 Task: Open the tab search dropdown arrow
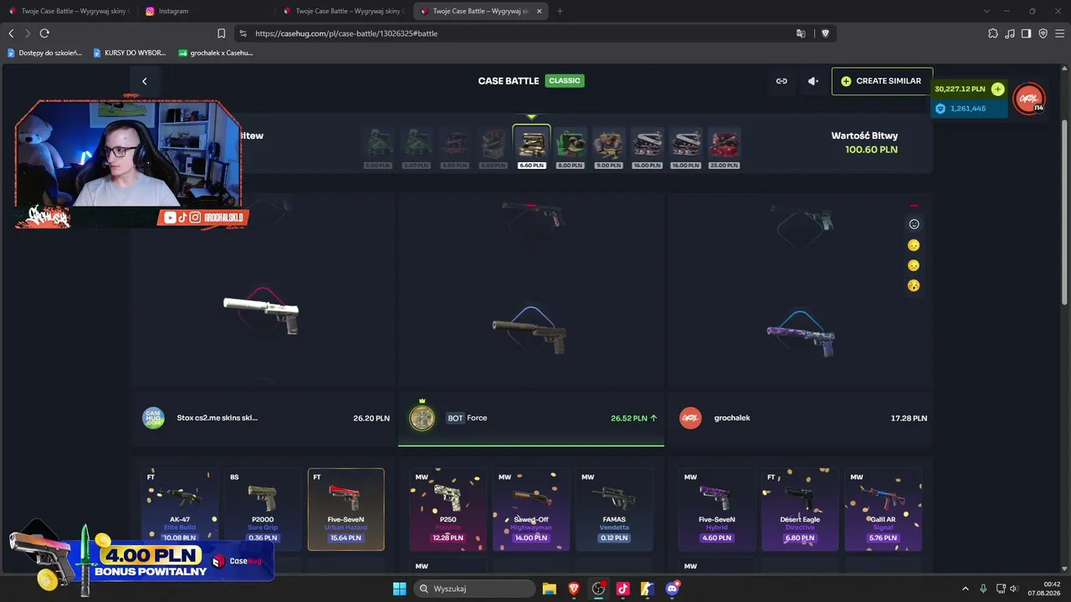[x=986, y=11]
